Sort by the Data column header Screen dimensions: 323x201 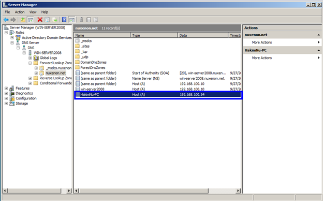pos(203,35)
